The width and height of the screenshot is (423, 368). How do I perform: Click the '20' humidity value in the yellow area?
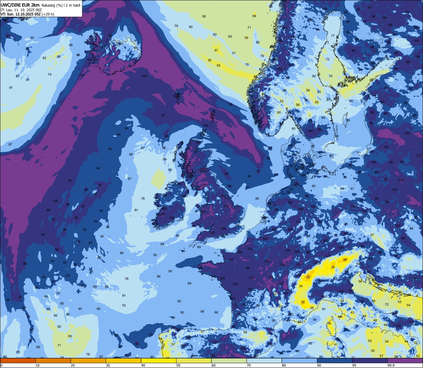point(308,277)
